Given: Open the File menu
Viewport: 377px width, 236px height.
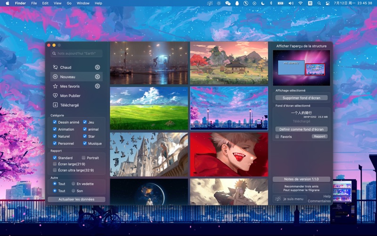Looking at the screenshot, I should (34, 3).
